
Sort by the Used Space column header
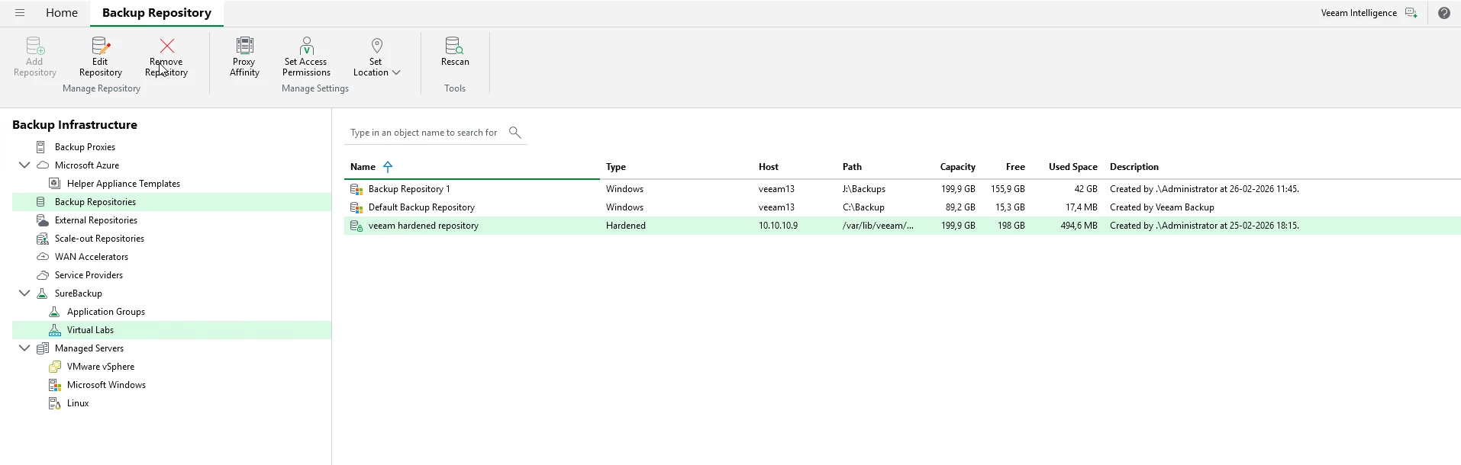pos(1072,167)
